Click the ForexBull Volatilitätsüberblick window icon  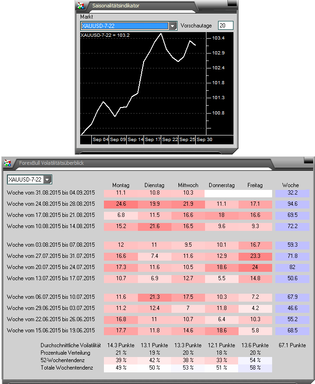(7, 163)
